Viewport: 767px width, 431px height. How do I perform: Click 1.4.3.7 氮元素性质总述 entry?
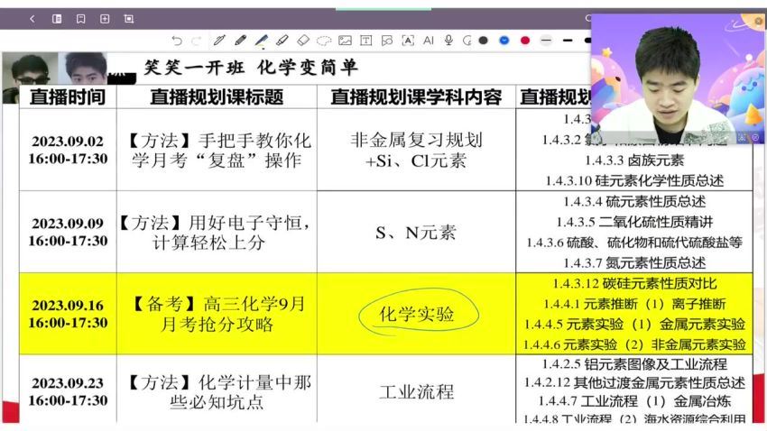(x=634, y=263)
